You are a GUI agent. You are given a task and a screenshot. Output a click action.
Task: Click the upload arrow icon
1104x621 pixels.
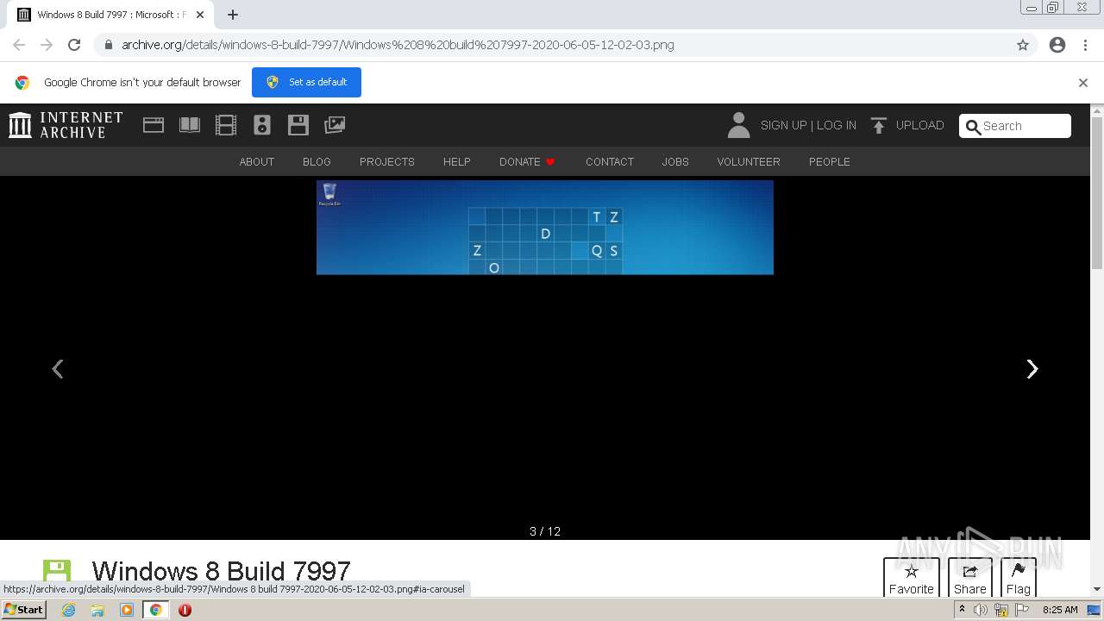[x=879, y=126]
